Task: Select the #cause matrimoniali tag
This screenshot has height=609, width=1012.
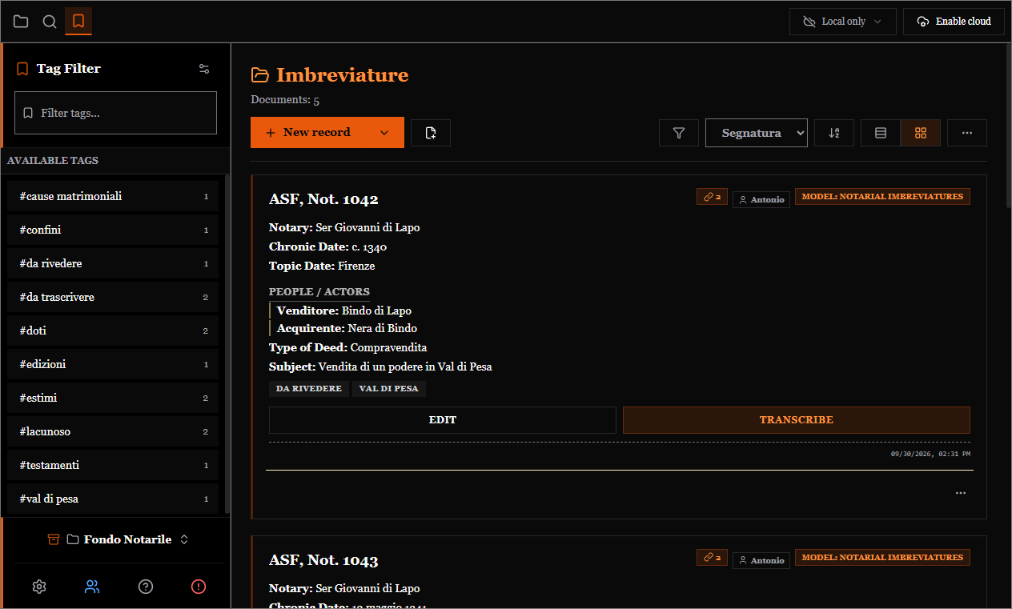Action: (113, 196)
